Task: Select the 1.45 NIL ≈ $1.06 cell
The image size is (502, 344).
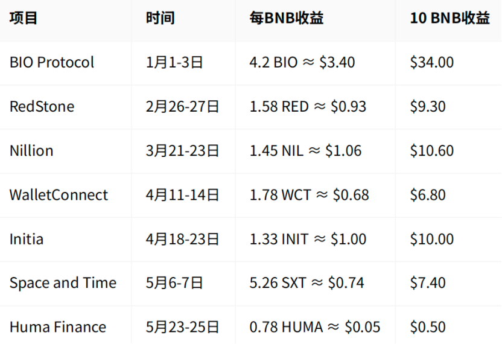Action: pos(306,151)
